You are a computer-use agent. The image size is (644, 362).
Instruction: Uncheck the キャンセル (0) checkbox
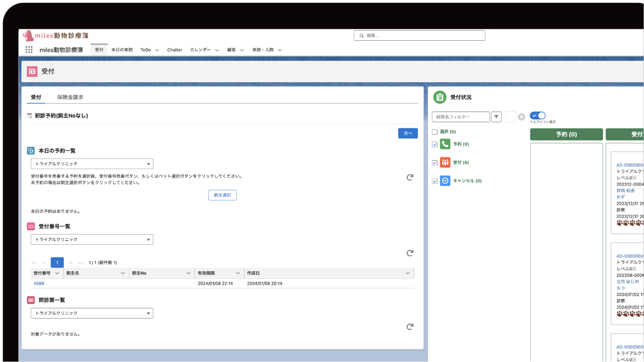[x=435, y=181]
